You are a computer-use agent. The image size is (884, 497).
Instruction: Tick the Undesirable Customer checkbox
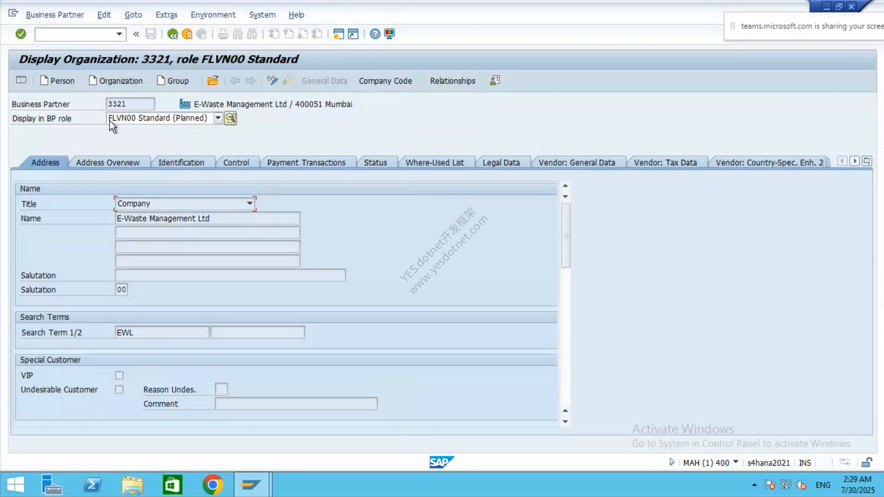119,390
